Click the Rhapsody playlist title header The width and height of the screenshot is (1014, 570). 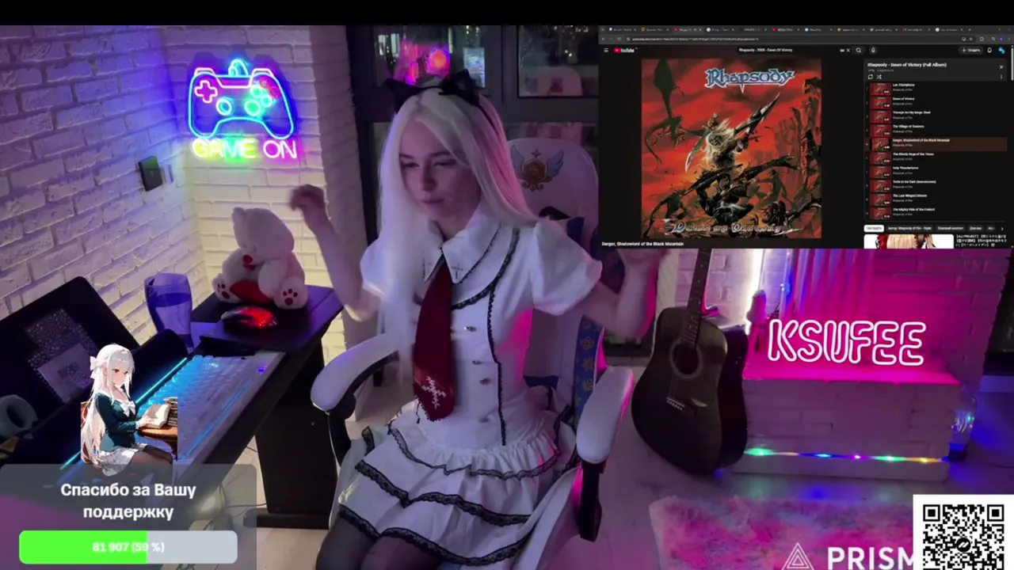point(906,65)
